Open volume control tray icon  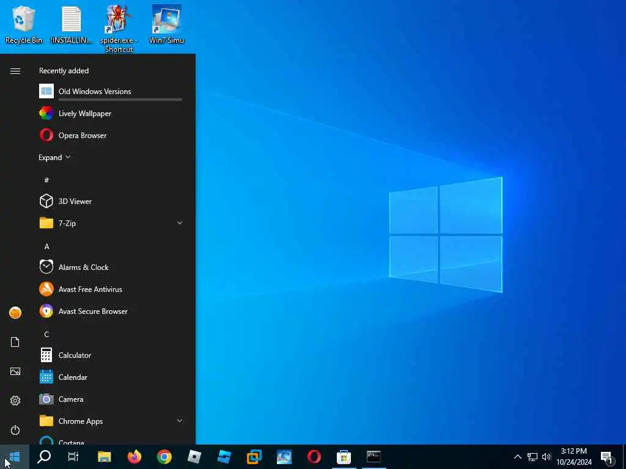pyautogui.click(x=547, y=457)
